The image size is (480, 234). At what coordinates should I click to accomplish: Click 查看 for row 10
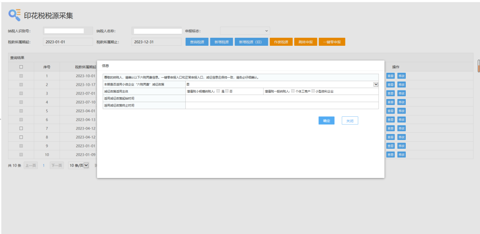pyautogui.click(x=390, y=155)
